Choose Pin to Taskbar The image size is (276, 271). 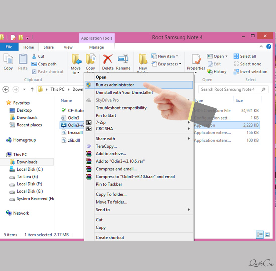coord(139,184)
